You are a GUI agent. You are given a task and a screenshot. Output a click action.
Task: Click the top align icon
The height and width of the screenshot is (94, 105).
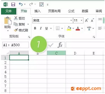click(100, 19)
